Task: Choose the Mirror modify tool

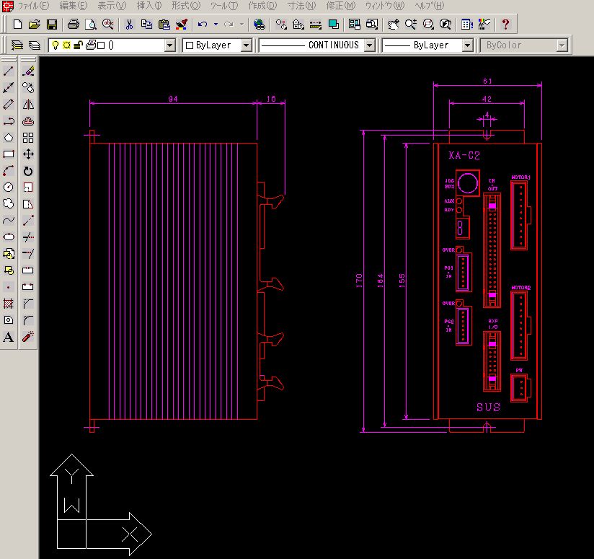Action: [28, 104]
